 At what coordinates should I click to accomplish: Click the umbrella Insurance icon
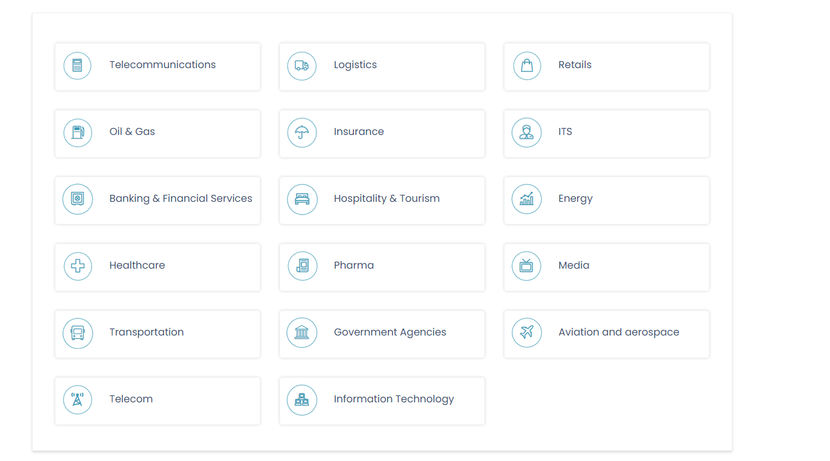click(302, 132)
